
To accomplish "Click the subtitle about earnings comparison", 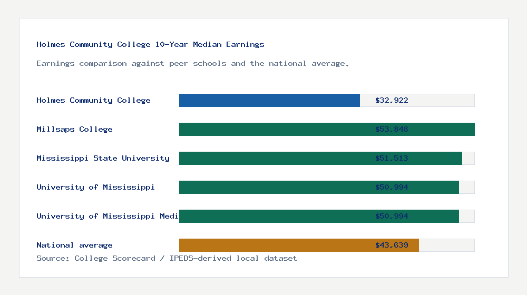I will coord(192,64).
